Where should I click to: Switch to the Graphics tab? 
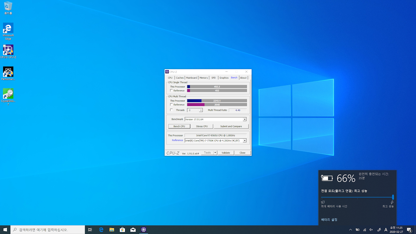coord(224,78)
